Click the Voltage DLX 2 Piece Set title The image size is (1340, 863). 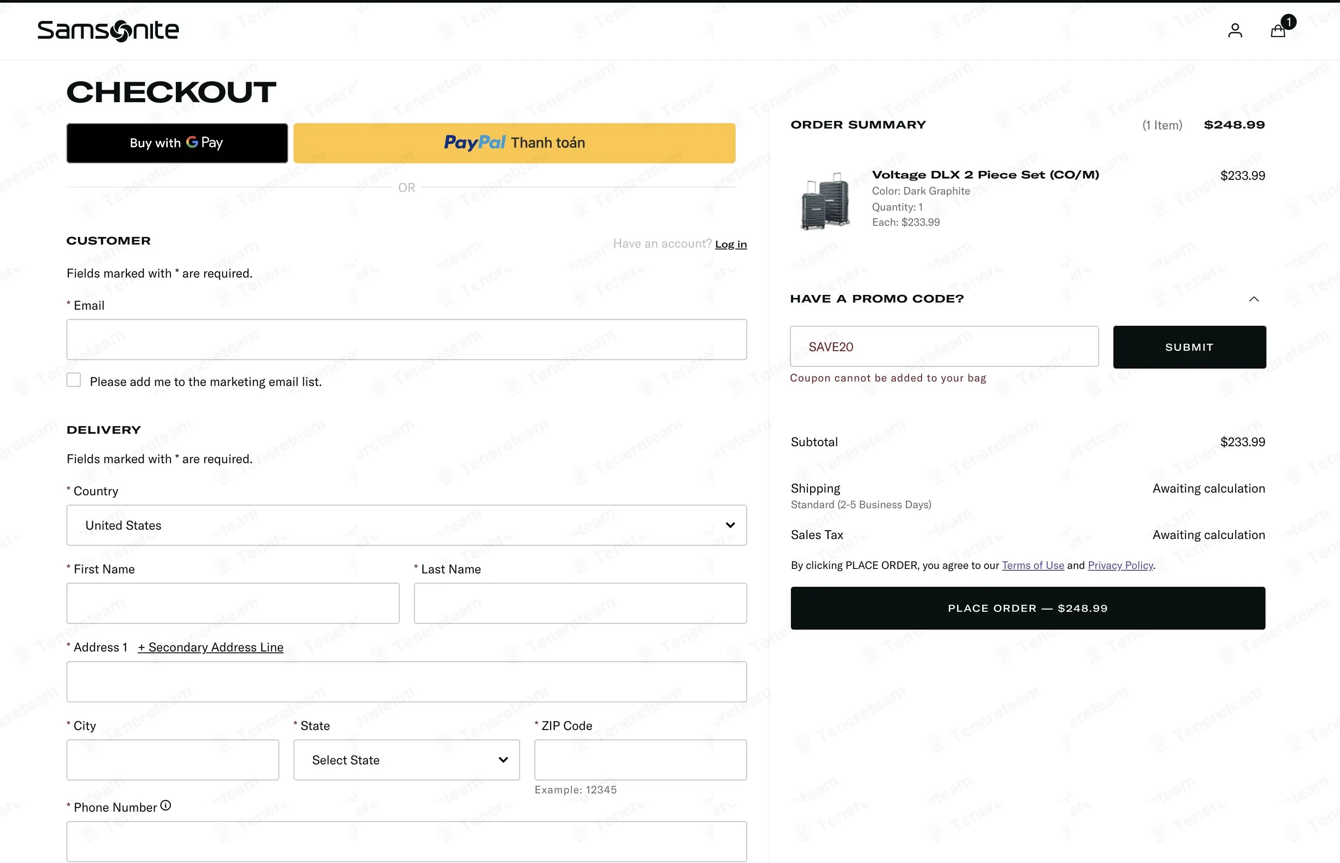click(985, 175)
